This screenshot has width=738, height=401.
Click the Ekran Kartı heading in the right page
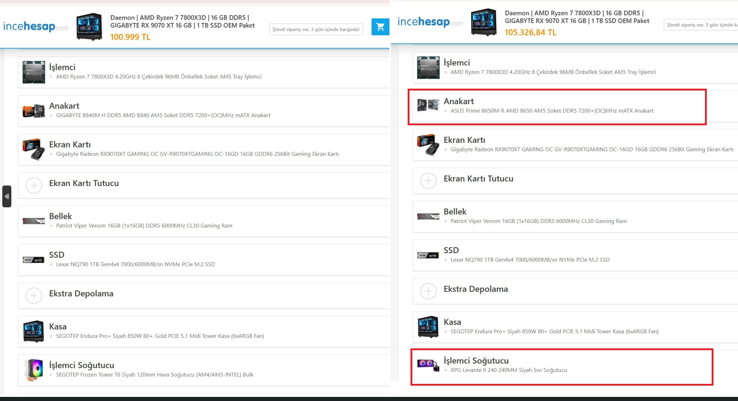(x=465, y=140)
